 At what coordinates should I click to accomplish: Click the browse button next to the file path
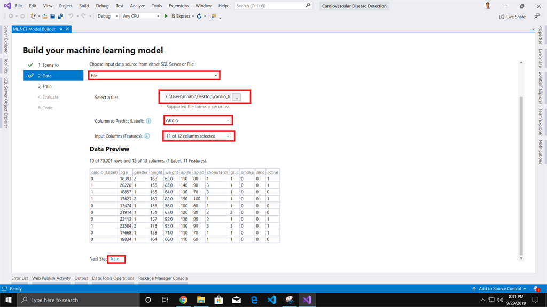point(237,97)
